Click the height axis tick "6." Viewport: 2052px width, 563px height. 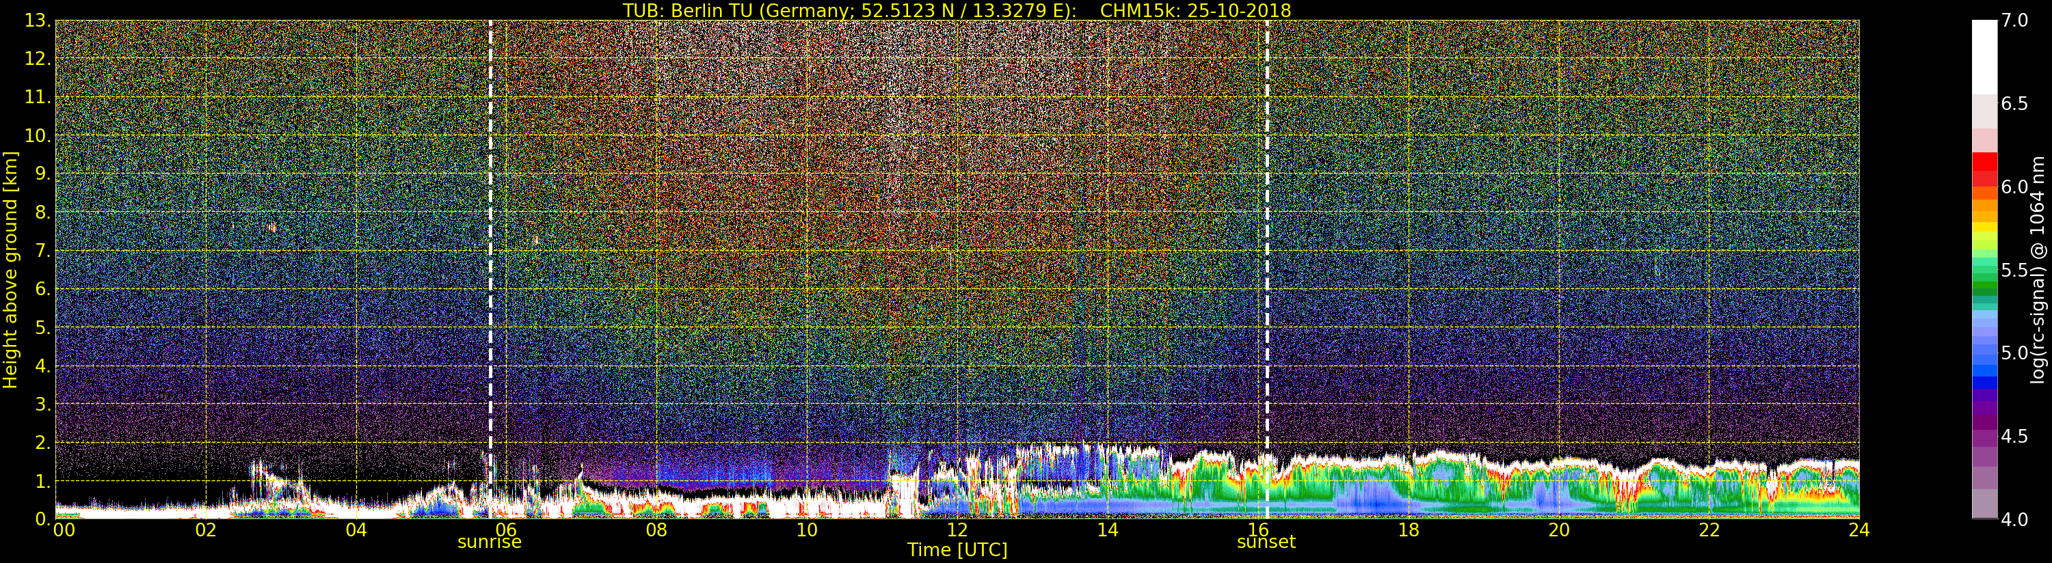(x=43, y=289)
